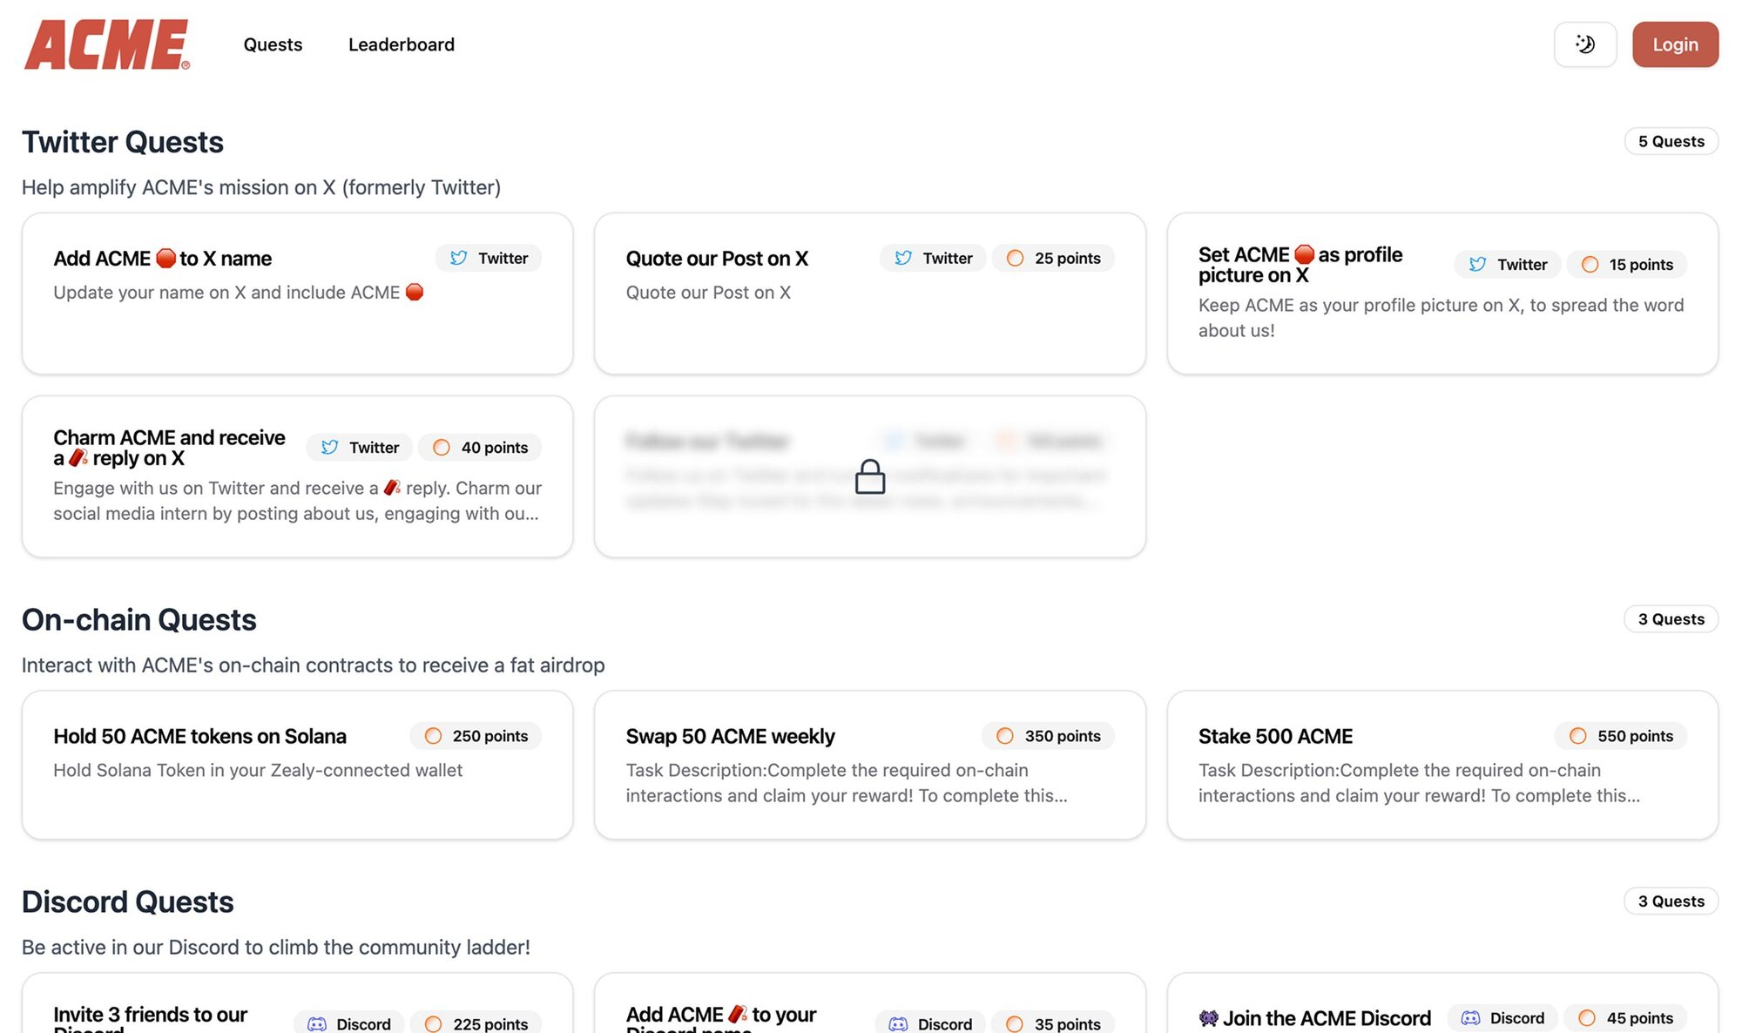
Task: Click the 3 Quests badge for On-chain Quests
Action: click(x=1670, y=619)
